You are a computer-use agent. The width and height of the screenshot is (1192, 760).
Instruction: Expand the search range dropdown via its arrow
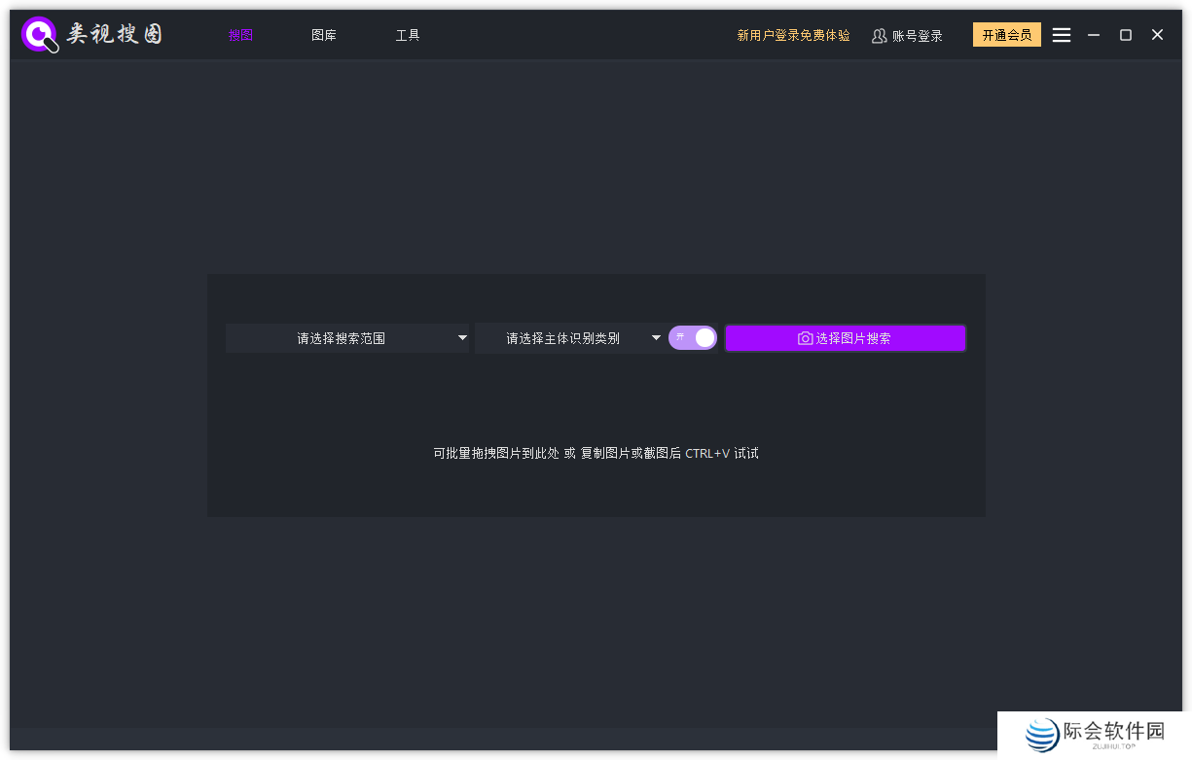click(x=461, y=338)
